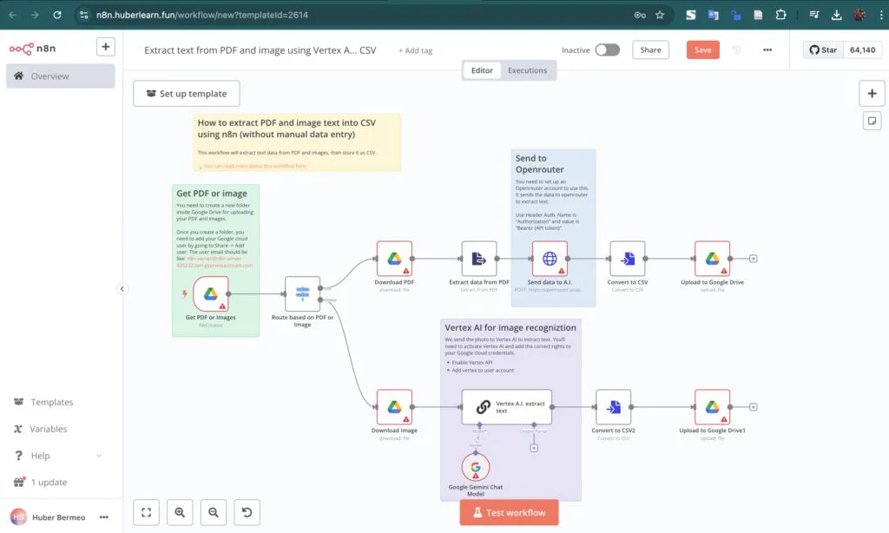Open the Huber Bermeo user avatar
This screenshot has height=533, width=889.
point(19,517)
